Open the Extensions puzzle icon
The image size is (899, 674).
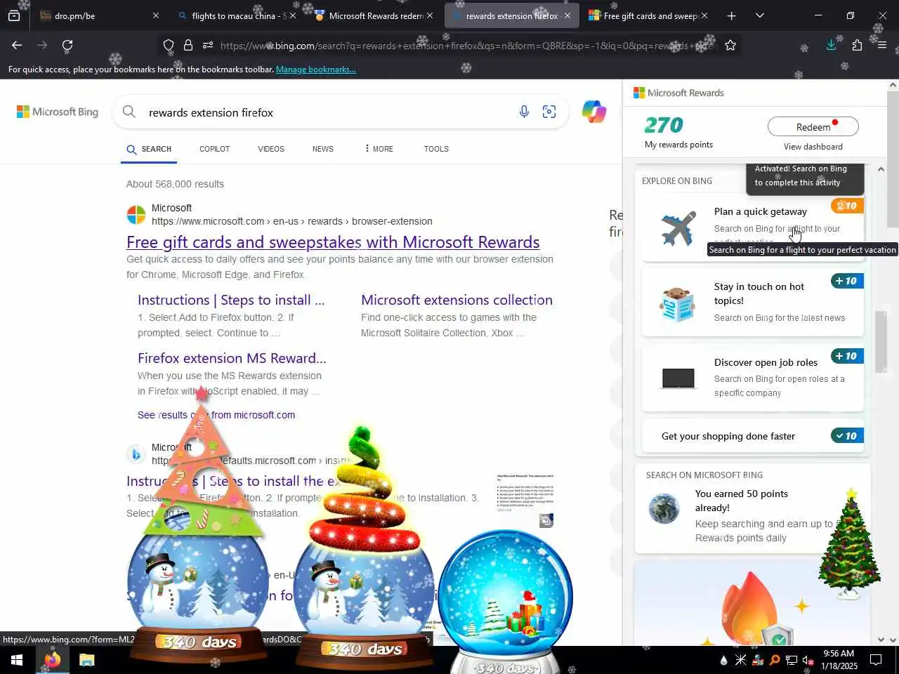(x=857, y=45)
